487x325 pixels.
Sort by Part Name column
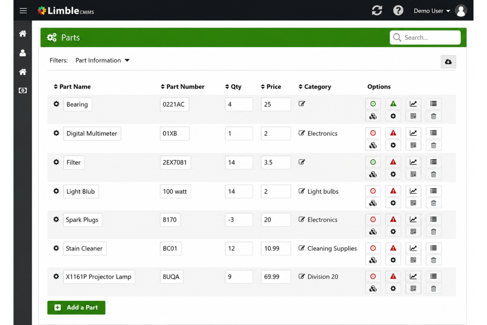coord(72,87)
